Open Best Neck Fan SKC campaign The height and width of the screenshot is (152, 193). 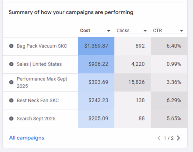tap(38, 100)
